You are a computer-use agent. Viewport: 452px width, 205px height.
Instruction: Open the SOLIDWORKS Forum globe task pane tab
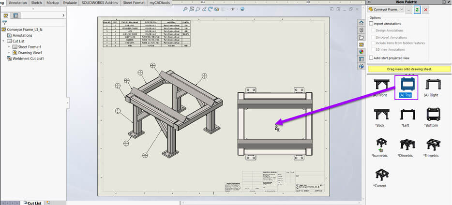pos(362,66)
